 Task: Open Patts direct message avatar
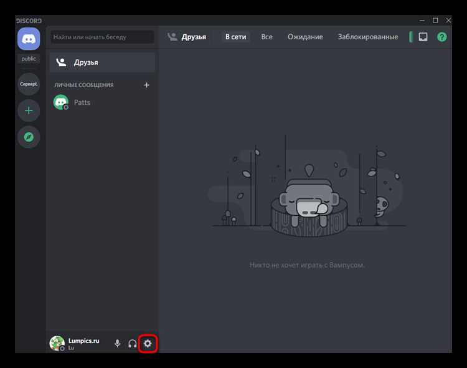(61, 102)
